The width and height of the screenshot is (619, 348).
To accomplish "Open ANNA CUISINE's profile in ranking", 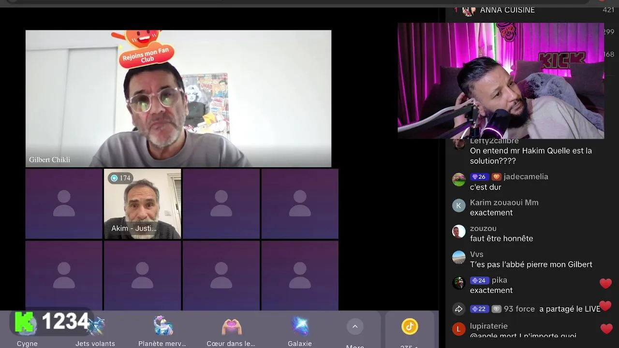I will (507, 10).
